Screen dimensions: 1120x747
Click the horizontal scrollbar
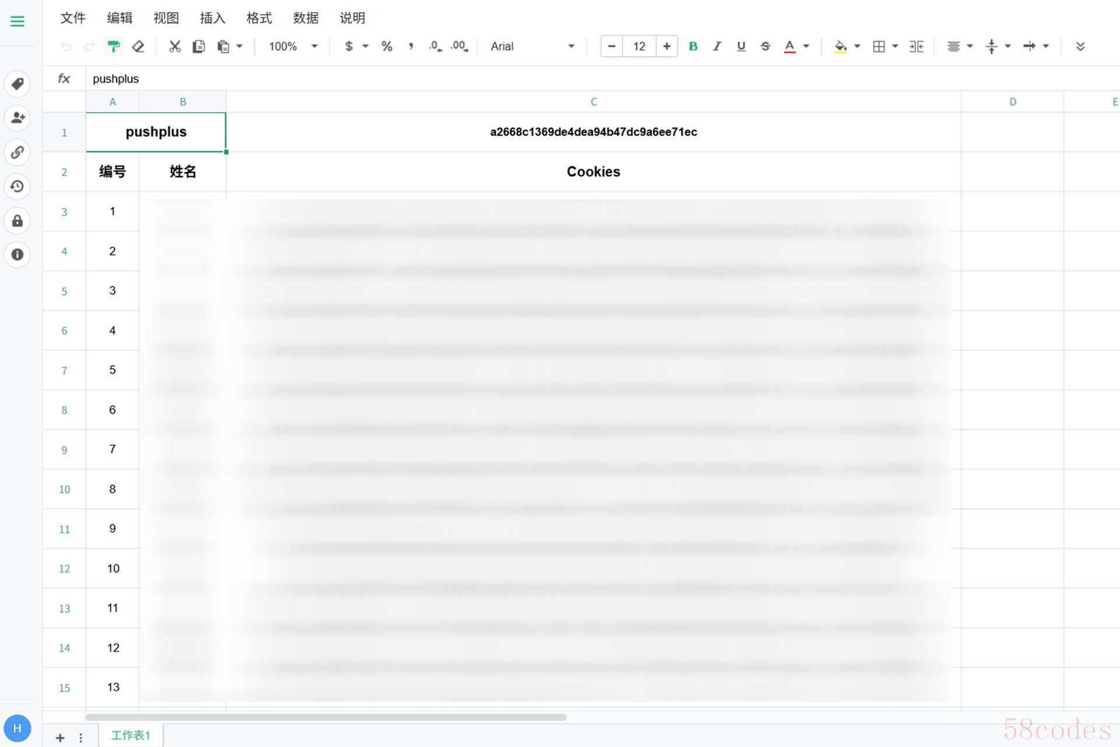coord(326,717)
